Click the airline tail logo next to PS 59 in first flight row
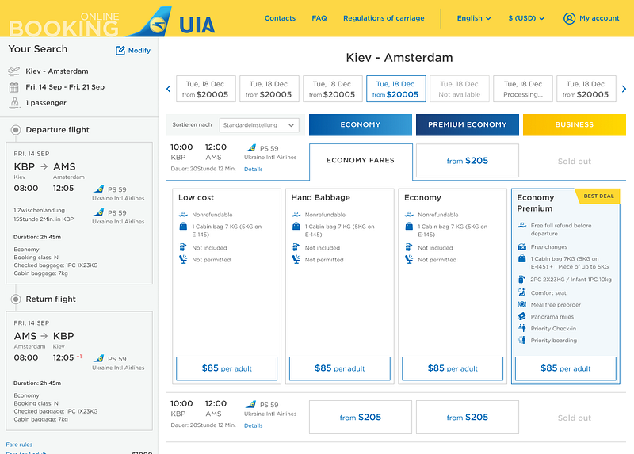This screenshot has width=634, height=454. pos(250,148)
